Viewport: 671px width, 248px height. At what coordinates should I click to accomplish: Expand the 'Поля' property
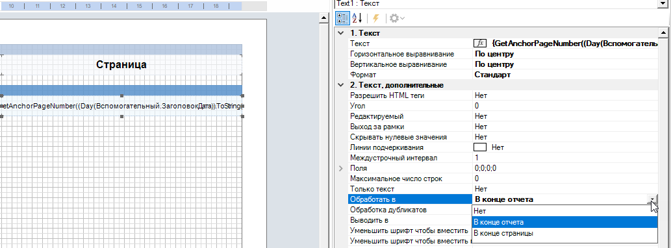[x=340, y=168]
